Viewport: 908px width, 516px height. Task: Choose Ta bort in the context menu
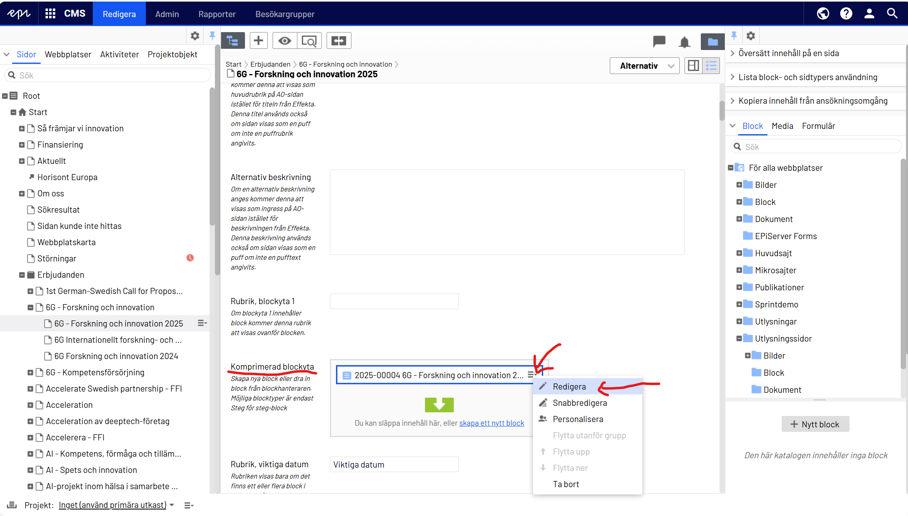566,484
